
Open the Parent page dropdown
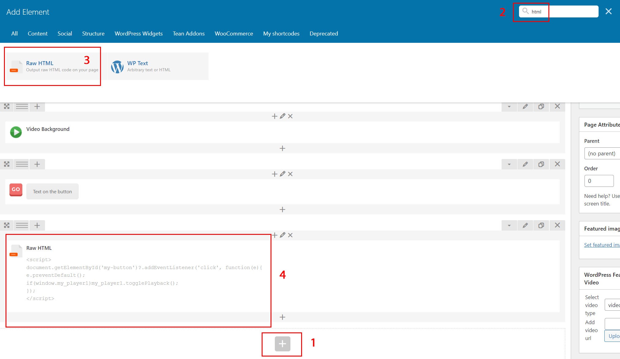pyautogui.click(x=602, y=154)
